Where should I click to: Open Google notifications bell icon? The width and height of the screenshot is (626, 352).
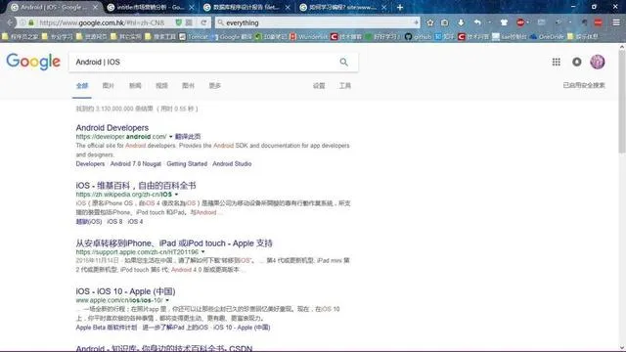point(577,62)
